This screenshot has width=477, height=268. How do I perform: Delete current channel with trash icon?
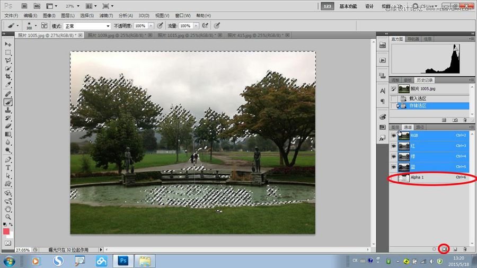[x=465, y=248]
